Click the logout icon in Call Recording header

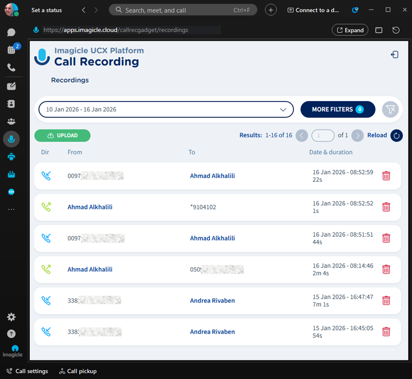[395, 55]
